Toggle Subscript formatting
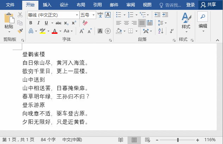 (66, 23)
